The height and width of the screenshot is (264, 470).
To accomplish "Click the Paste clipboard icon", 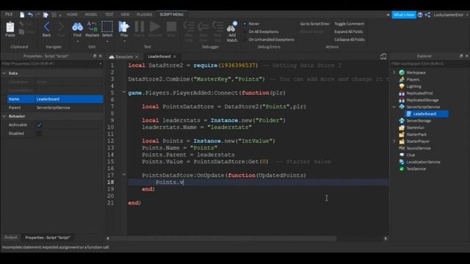I will [10, 27].
